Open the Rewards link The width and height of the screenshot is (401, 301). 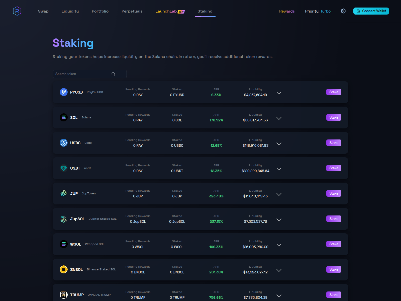287,11
